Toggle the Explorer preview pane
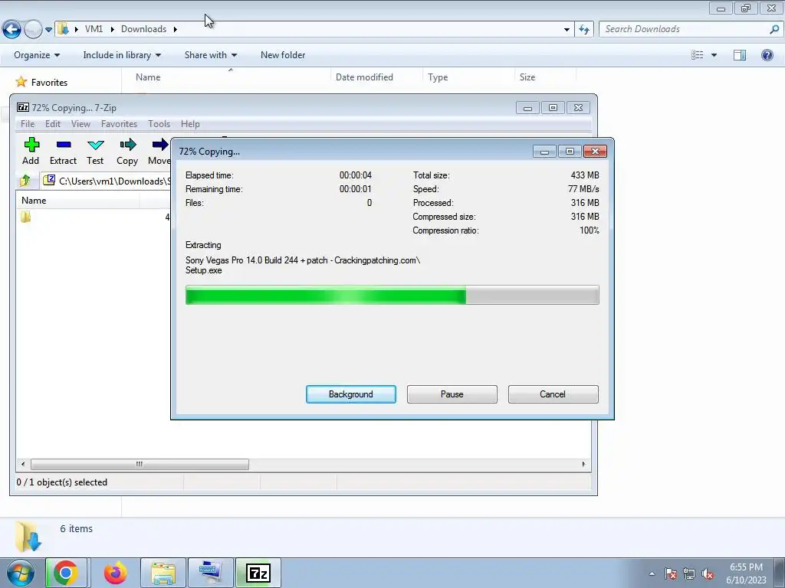 (x=740, y=55)
